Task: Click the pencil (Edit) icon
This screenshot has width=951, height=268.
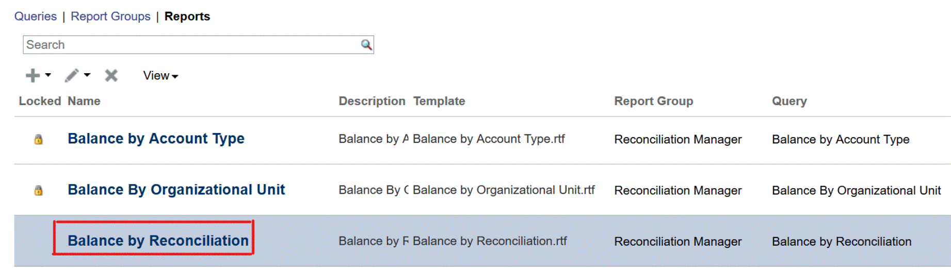Action: click(72, 76)
